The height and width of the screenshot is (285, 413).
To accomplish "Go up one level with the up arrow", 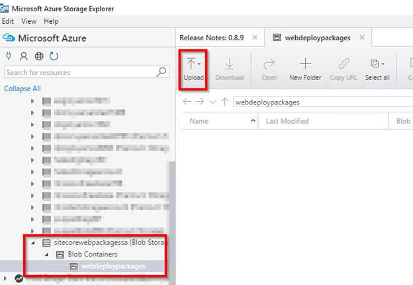I will [224, 102].
